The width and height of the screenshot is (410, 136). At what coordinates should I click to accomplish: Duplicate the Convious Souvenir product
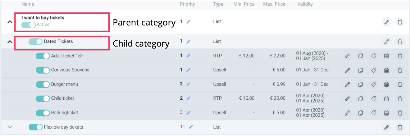(x=361, y=70)
